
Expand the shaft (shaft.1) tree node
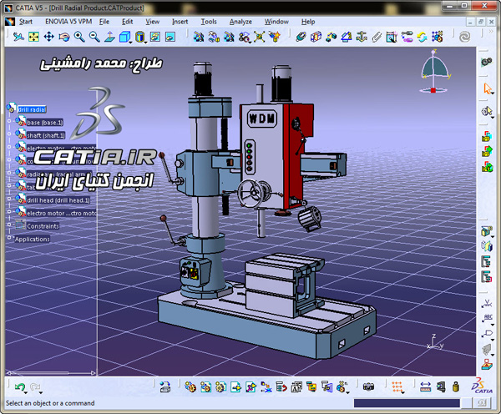(9, 134)
